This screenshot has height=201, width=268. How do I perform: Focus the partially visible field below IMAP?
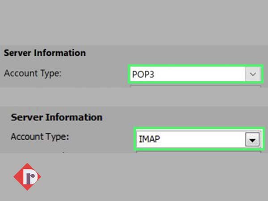click(198, 152)
